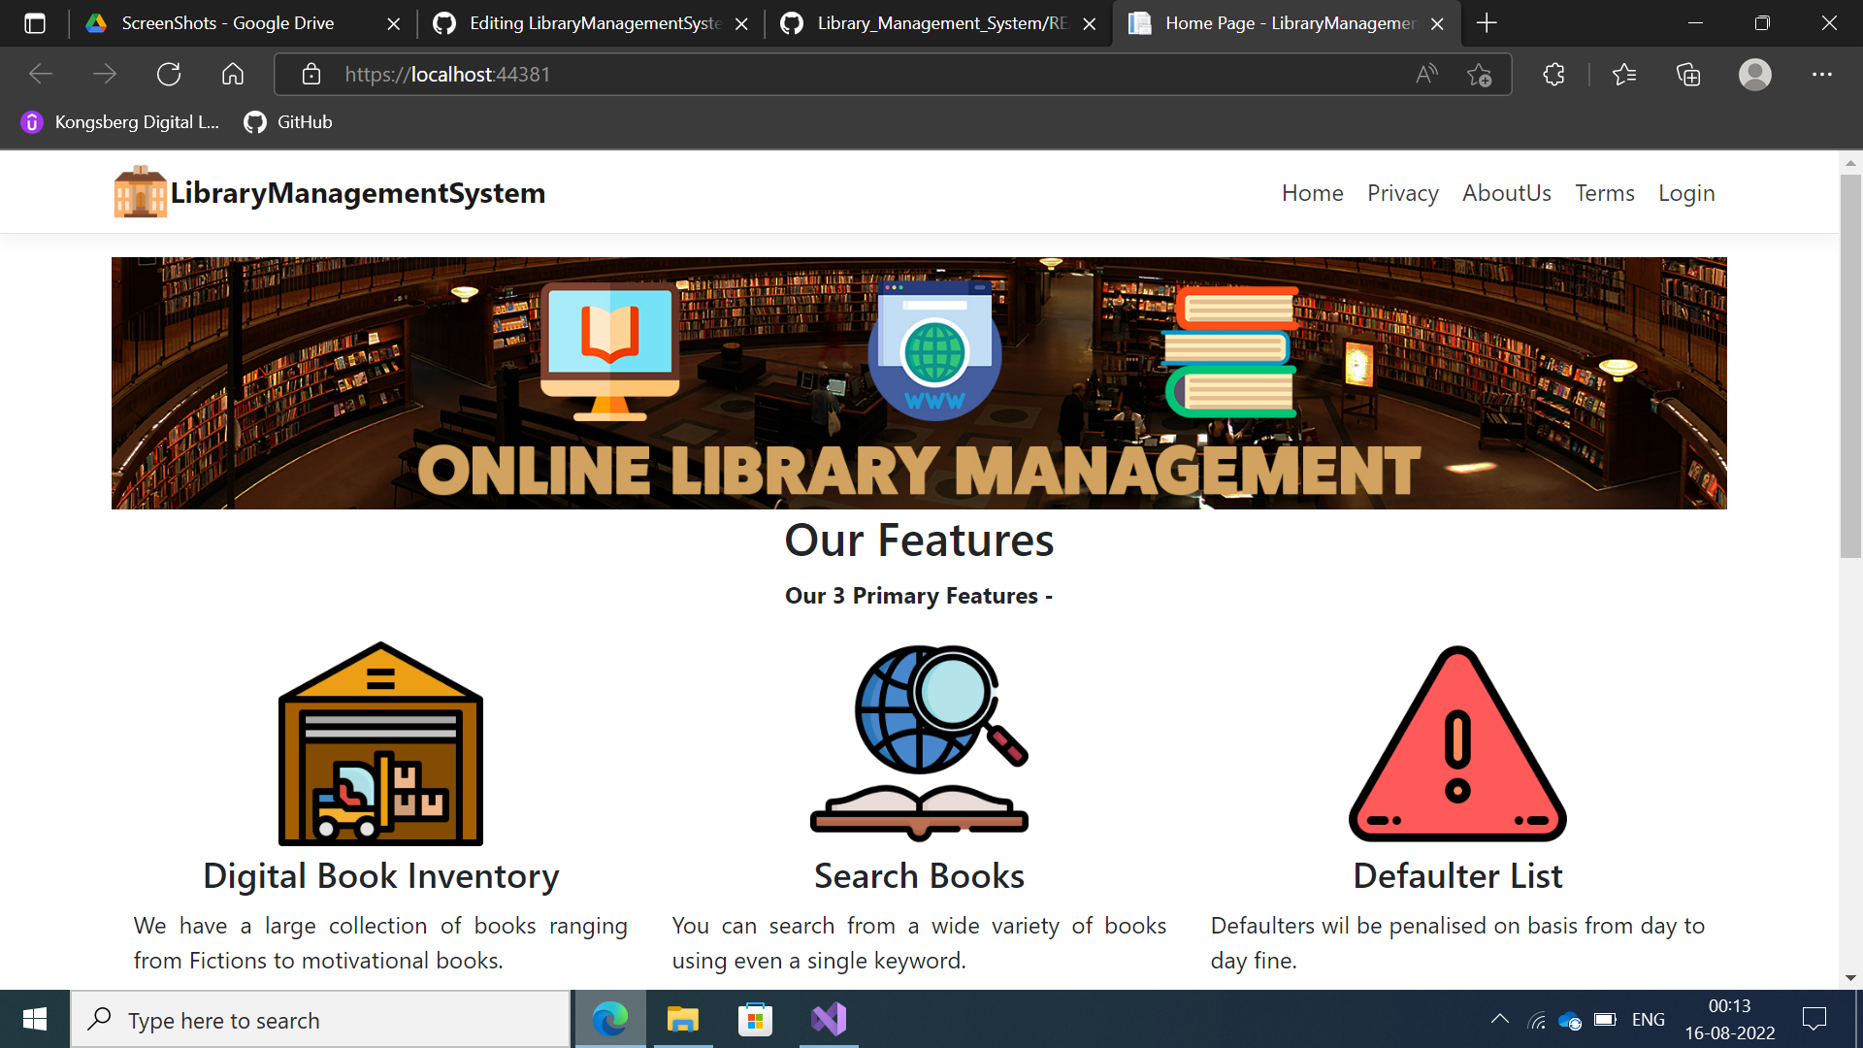Launch Visual Studio Code from the taskbar
Image resolution: width=1863 pixels, height=1048 pixels.
(x=828, y=1019)
